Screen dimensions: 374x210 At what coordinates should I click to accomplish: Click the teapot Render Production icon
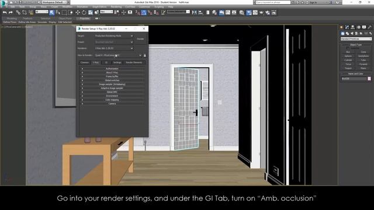pyautogui.click(x=261, y=12)
